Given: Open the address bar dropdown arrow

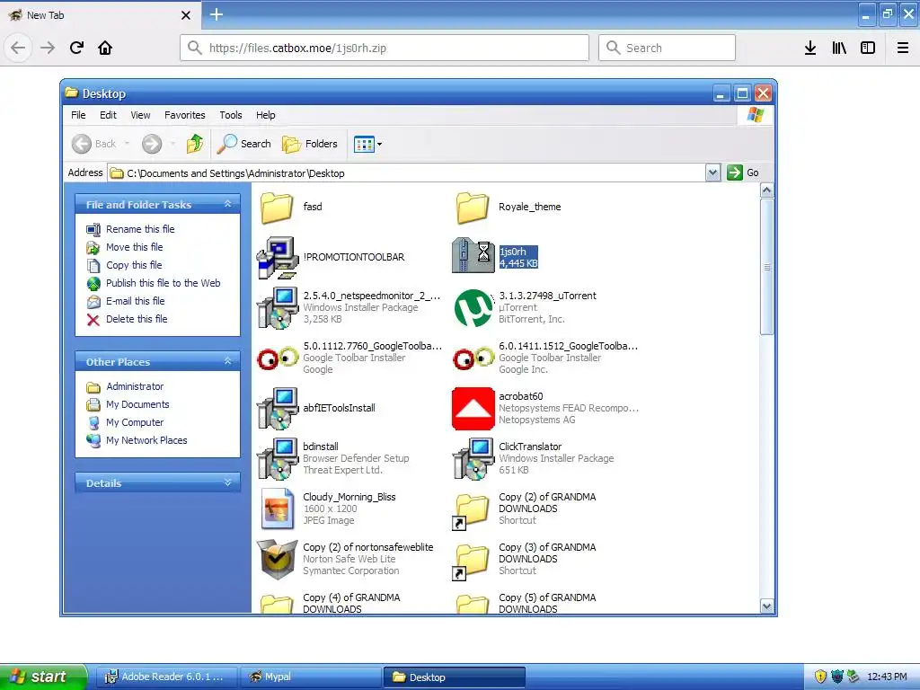Looking at the screenshot, I should [712, 172].
